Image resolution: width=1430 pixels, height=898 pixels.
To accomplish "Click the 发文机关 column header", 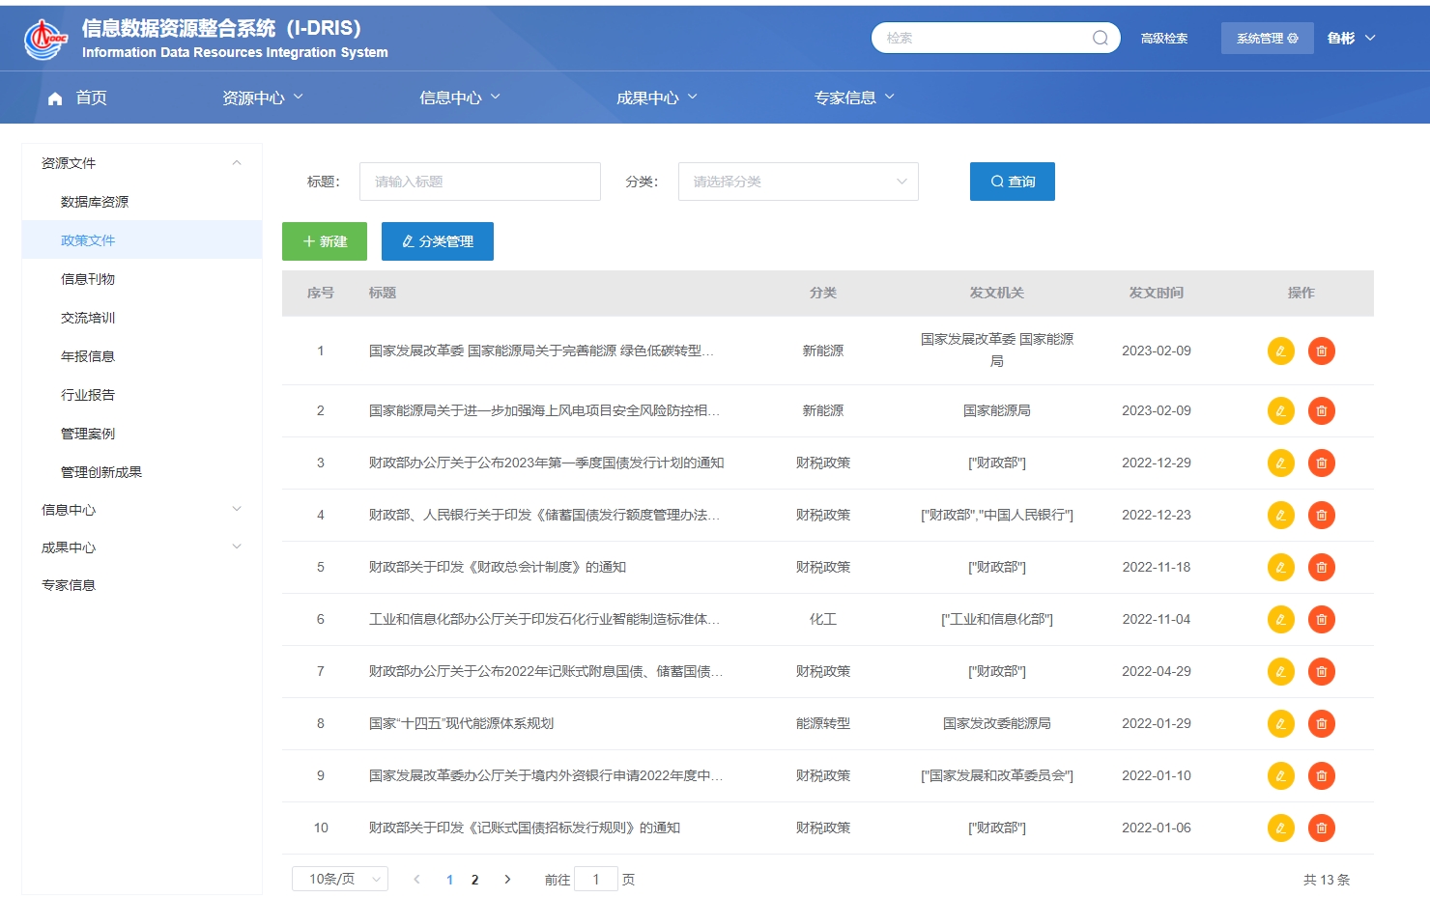I will point(997,293).
